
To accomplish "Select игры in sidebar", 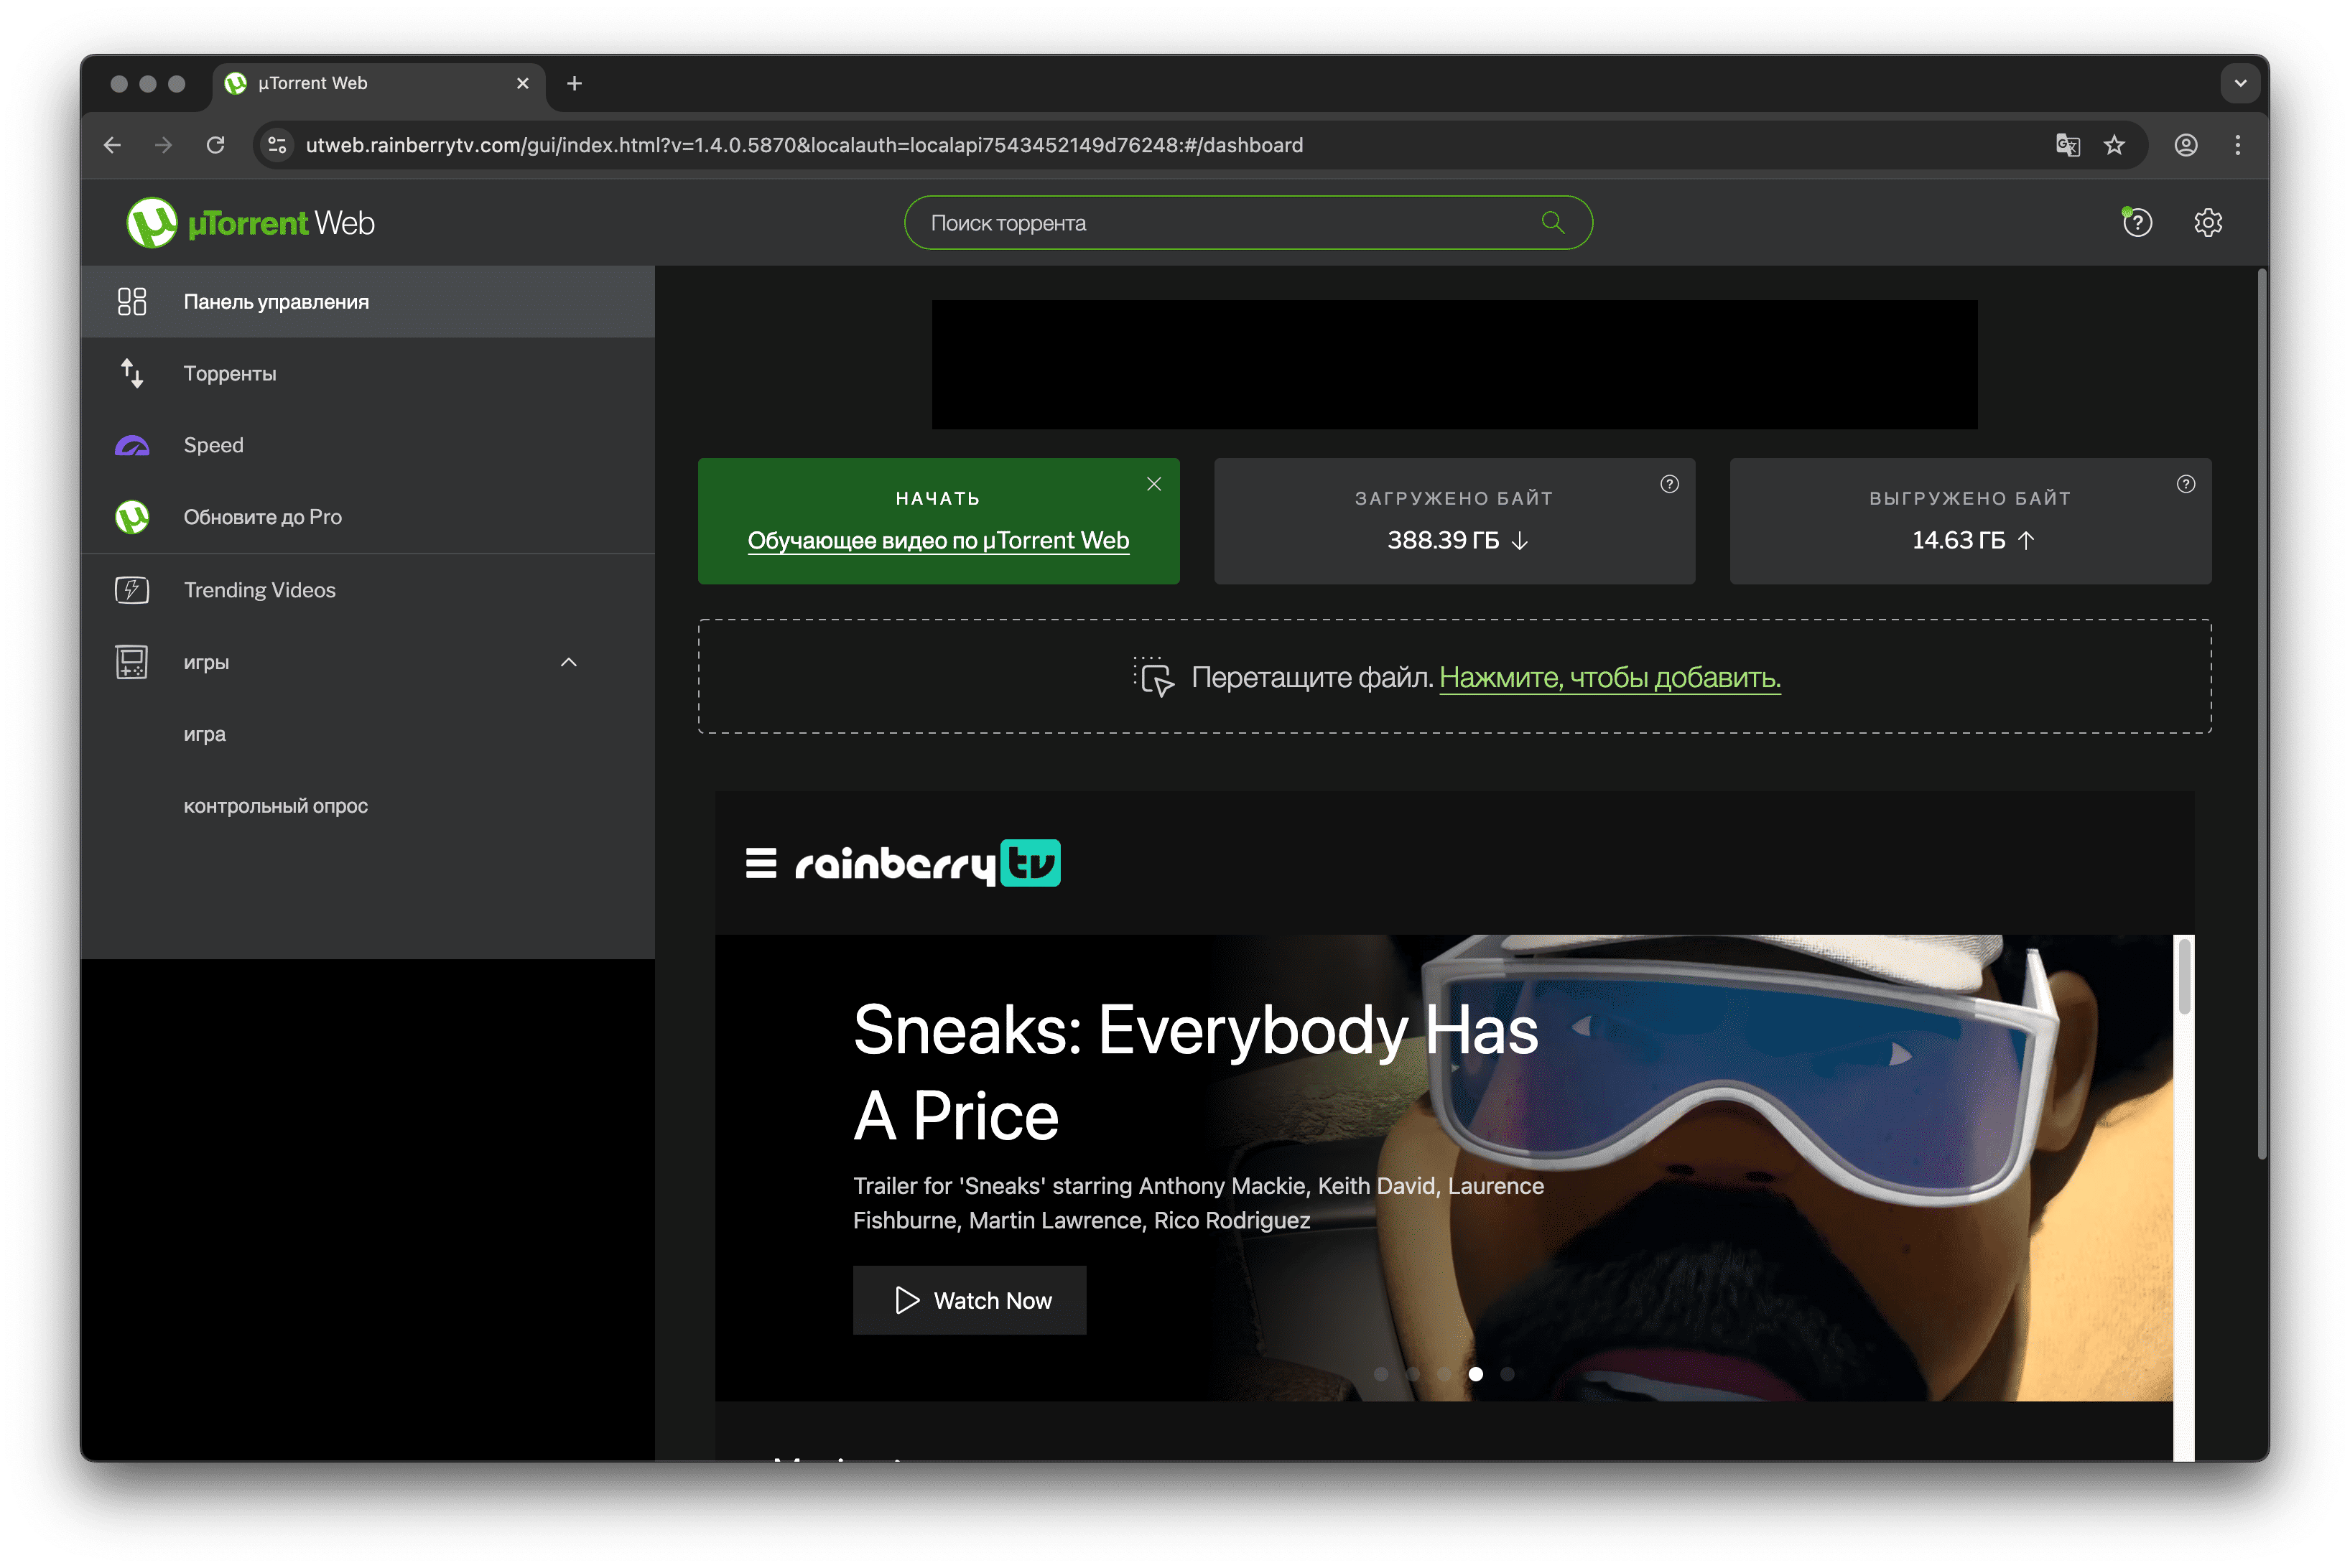I will 367,662.
